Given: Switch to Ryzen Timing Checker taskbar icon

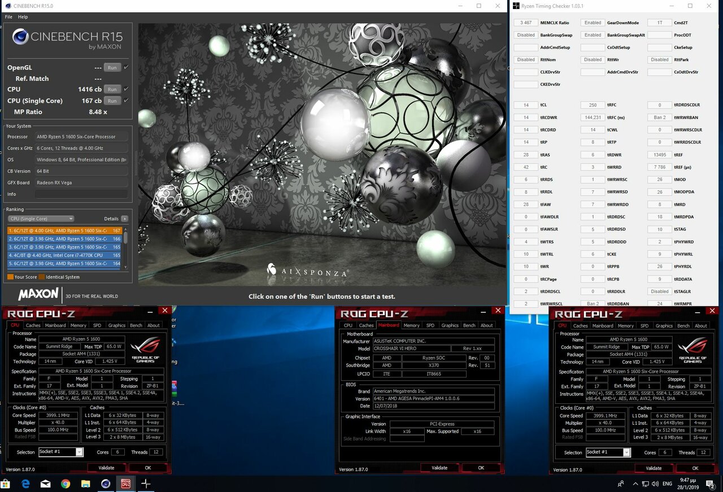Looking at the screenshot, I should (x=146, y=484).
